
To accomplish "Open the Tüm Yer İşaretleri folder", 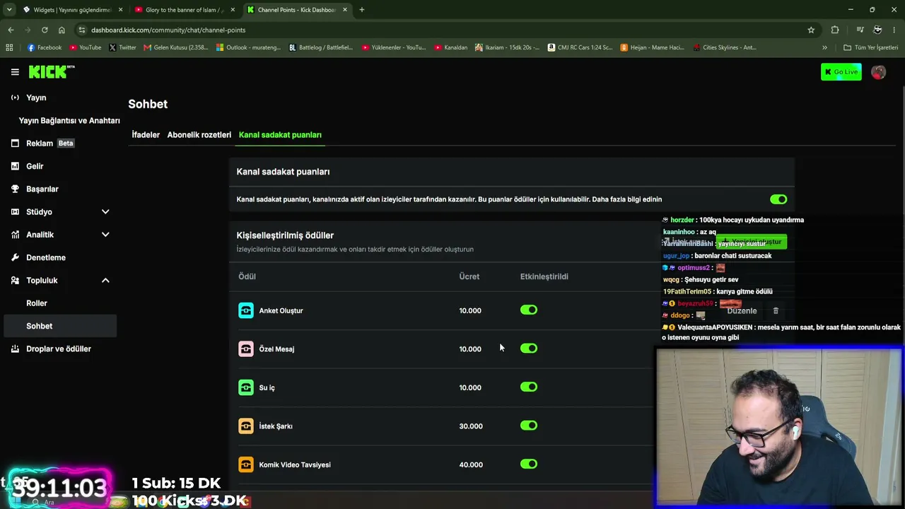I will coord(871,47).
